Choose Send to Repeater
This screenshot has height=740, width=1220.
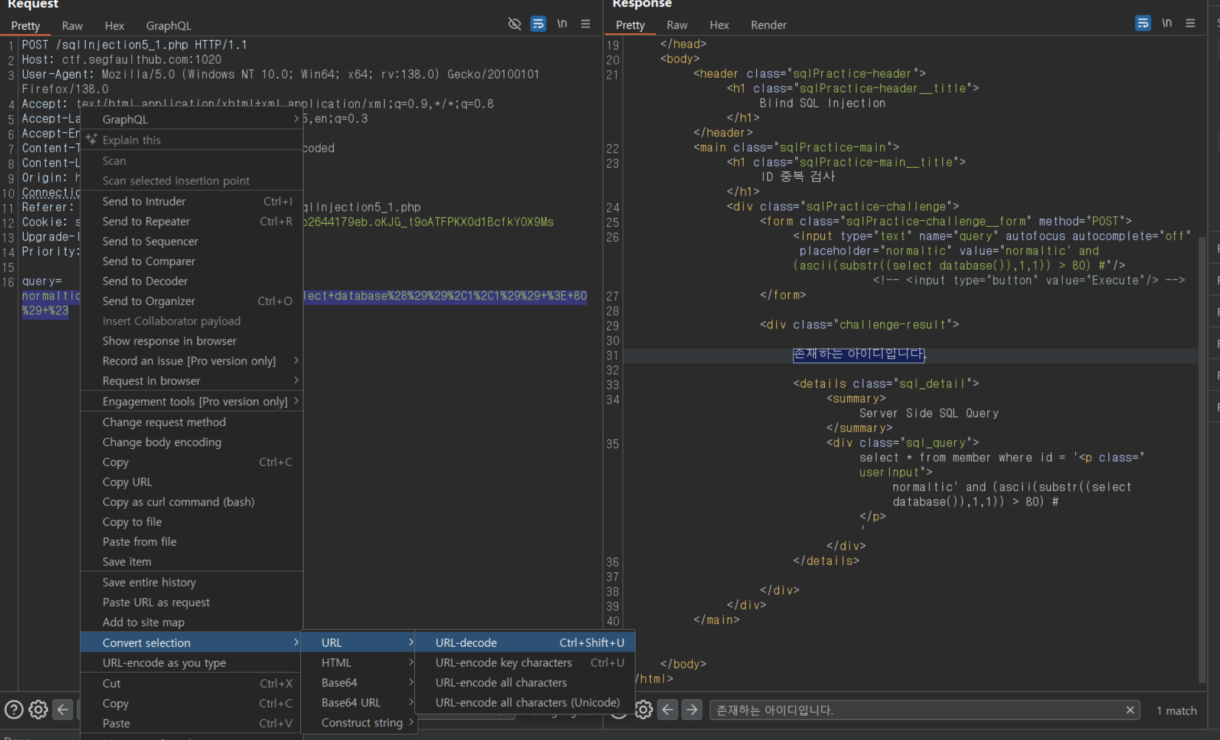191,221
